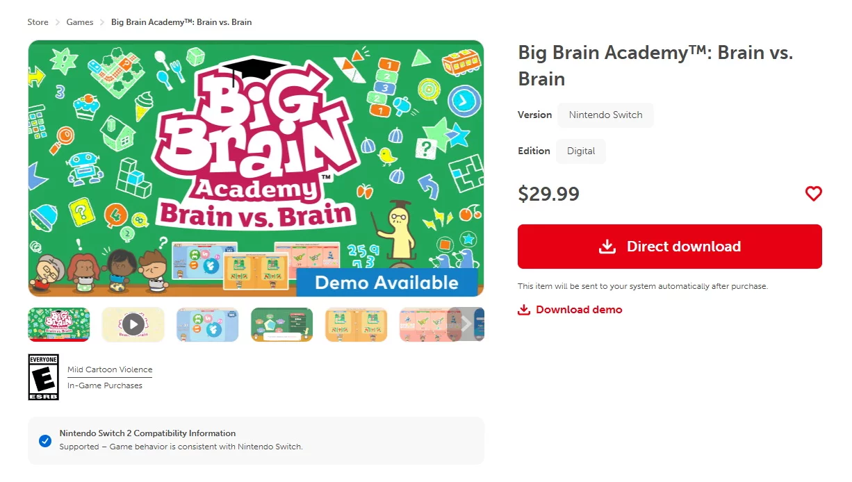View the third blue screenshot thumbnail
Viewport: 852px width, 482px height.
(208, 324)
